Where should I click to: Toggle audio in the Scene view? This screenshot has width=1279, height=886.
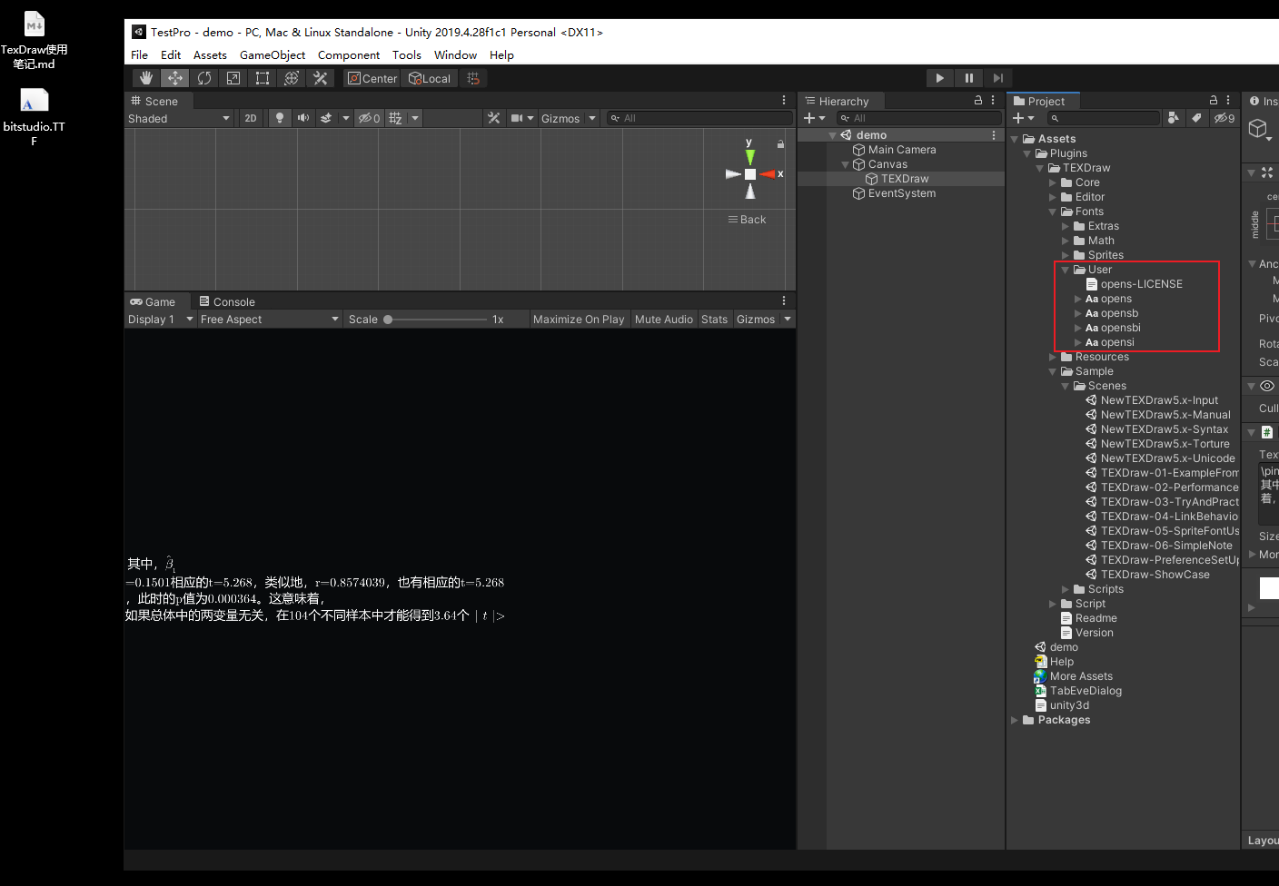[x=302, y=118]
